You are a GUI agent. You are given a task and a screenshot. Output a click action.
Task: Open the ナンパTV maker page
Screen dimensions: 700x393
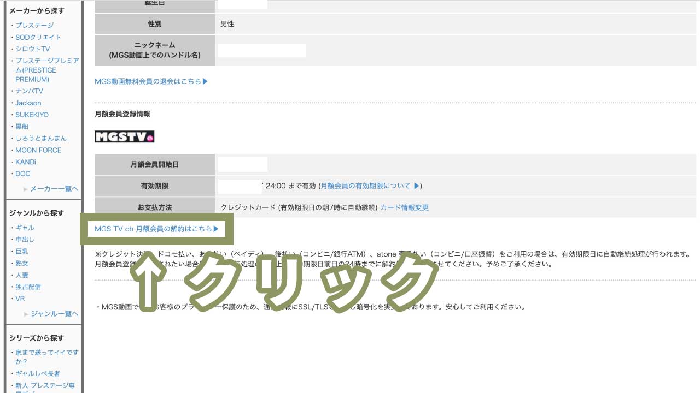coord(29,91)
